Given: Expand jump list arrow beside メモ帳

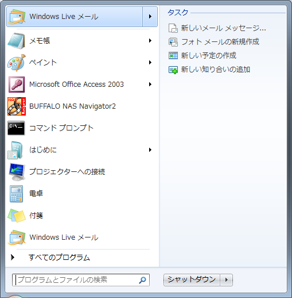Looking at the screenshot, I should point(150,41).
